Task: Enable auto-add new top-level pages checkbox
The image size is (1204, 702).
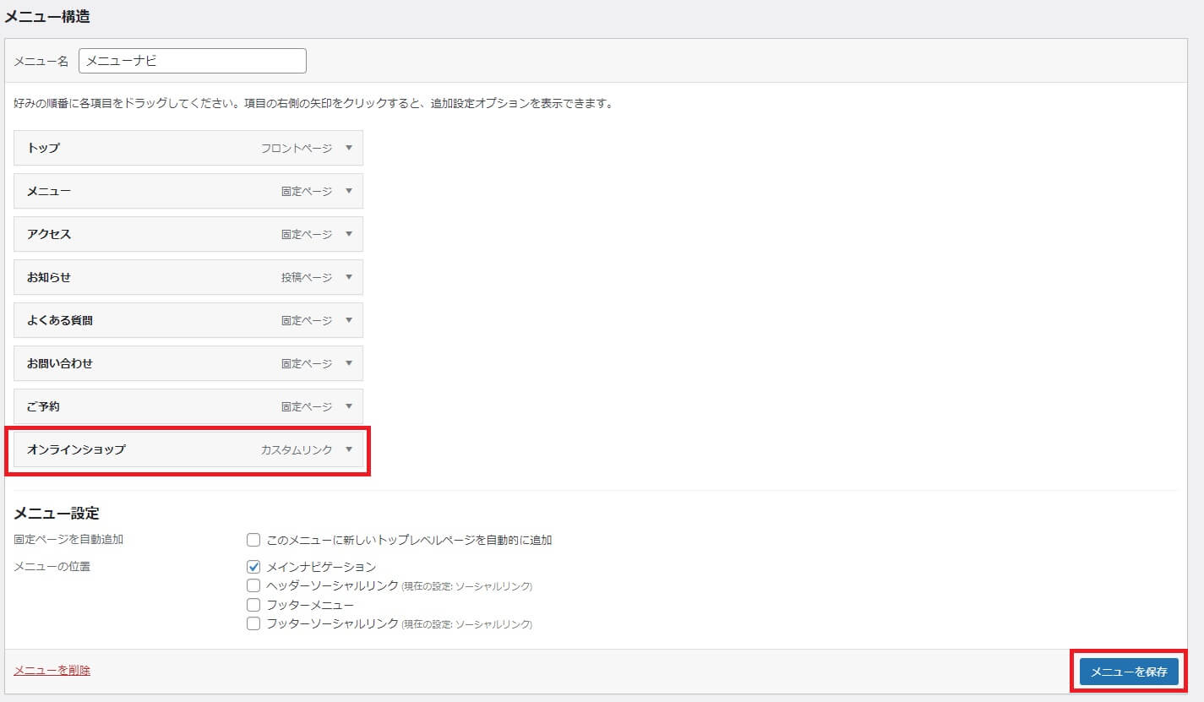Action: point(253,540)
